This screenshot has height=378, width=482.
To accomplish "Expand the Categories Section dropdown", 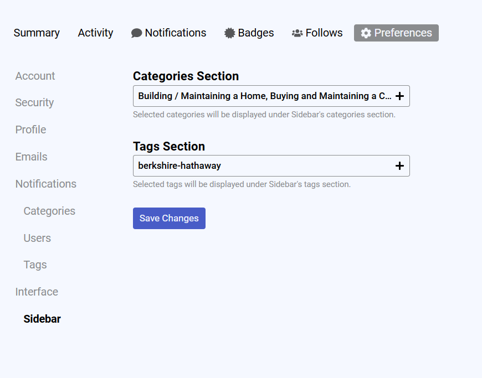I will (x=265, y=96).
